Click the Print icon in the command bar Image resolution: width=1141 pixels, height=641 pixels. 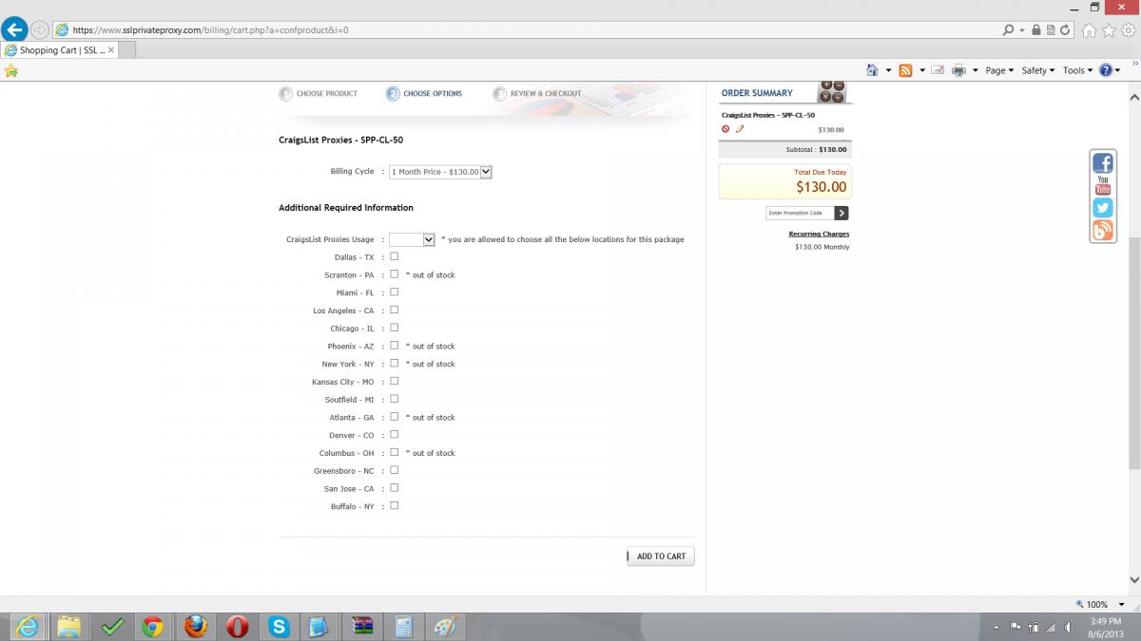click(x=958, y=70)
